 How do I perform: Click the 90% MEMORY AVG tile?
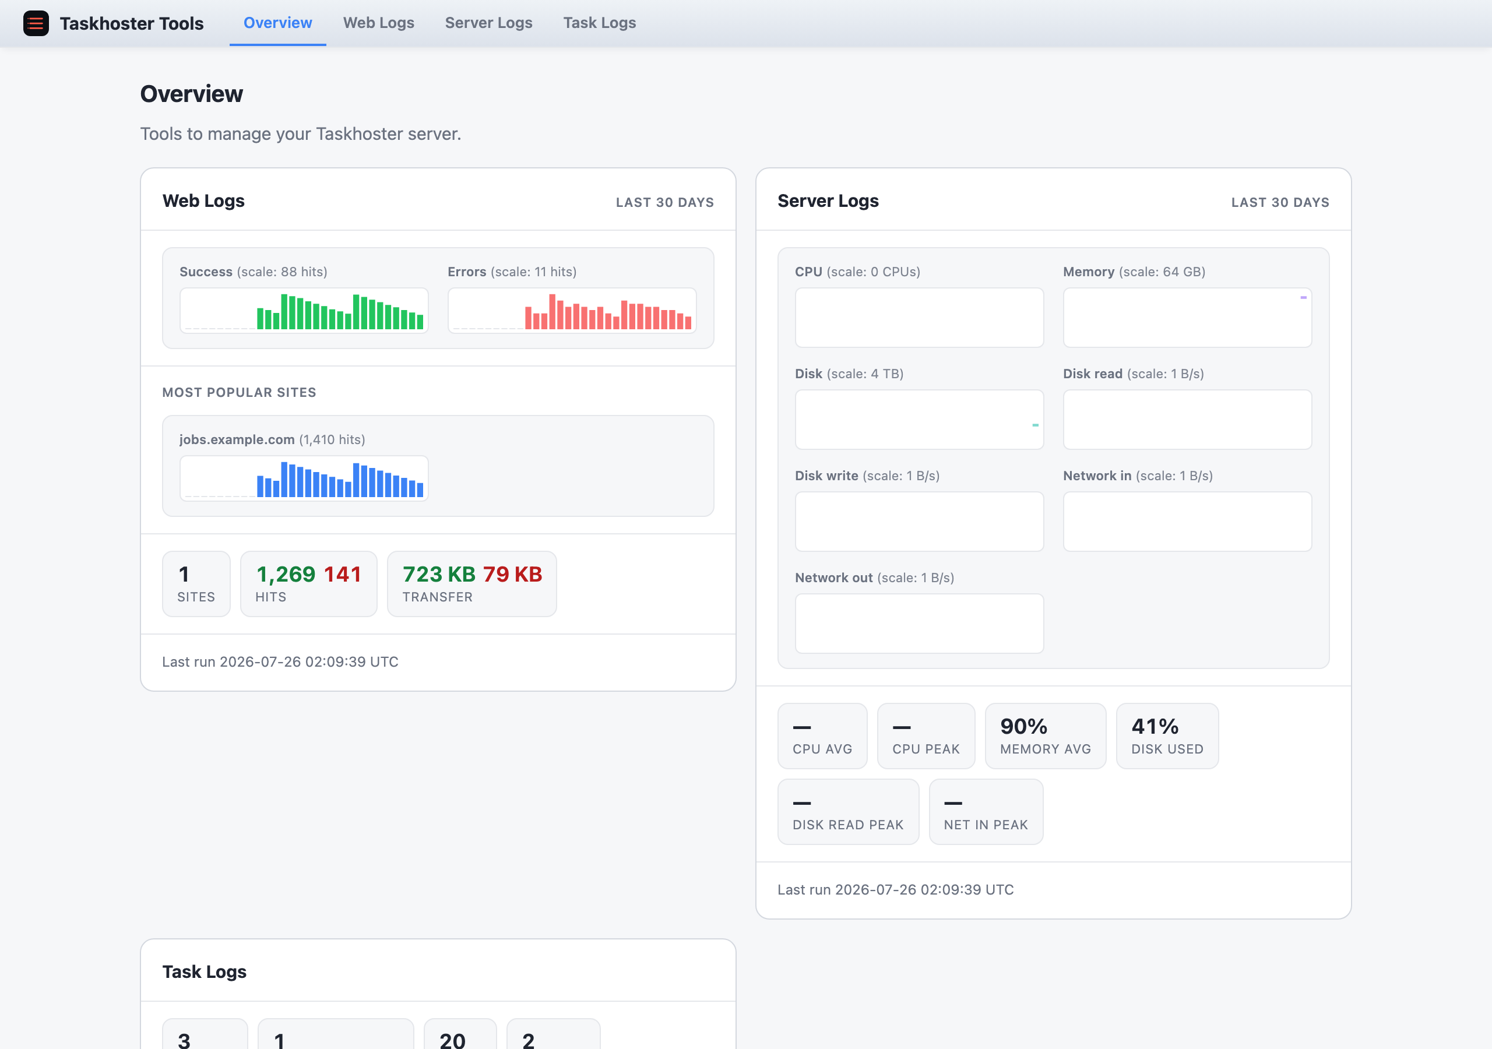click(1046, 735)
